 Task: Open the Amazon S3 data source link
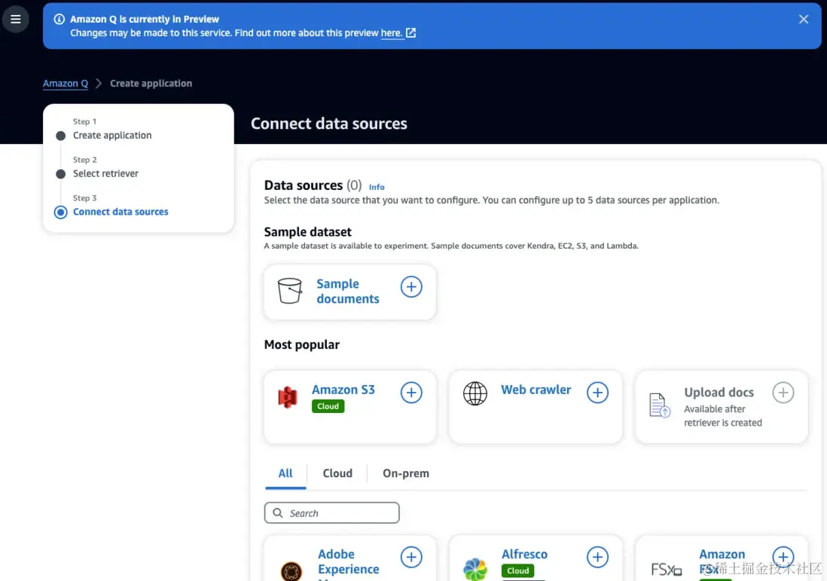[x=343, y=390]
